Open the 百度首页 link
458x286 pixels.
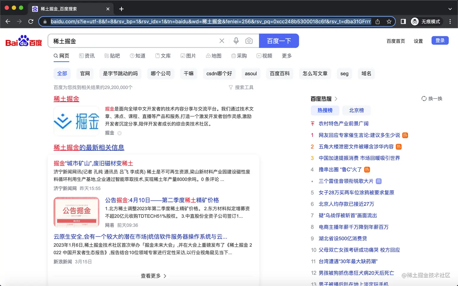pos(396,41)
